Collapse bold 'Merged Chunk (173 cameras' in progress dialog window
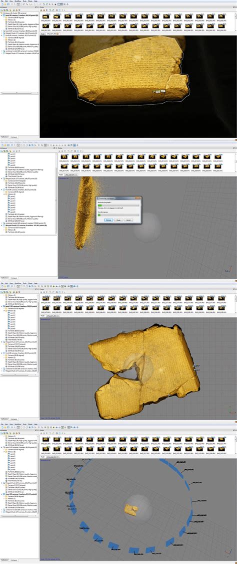 coord(1,226)
